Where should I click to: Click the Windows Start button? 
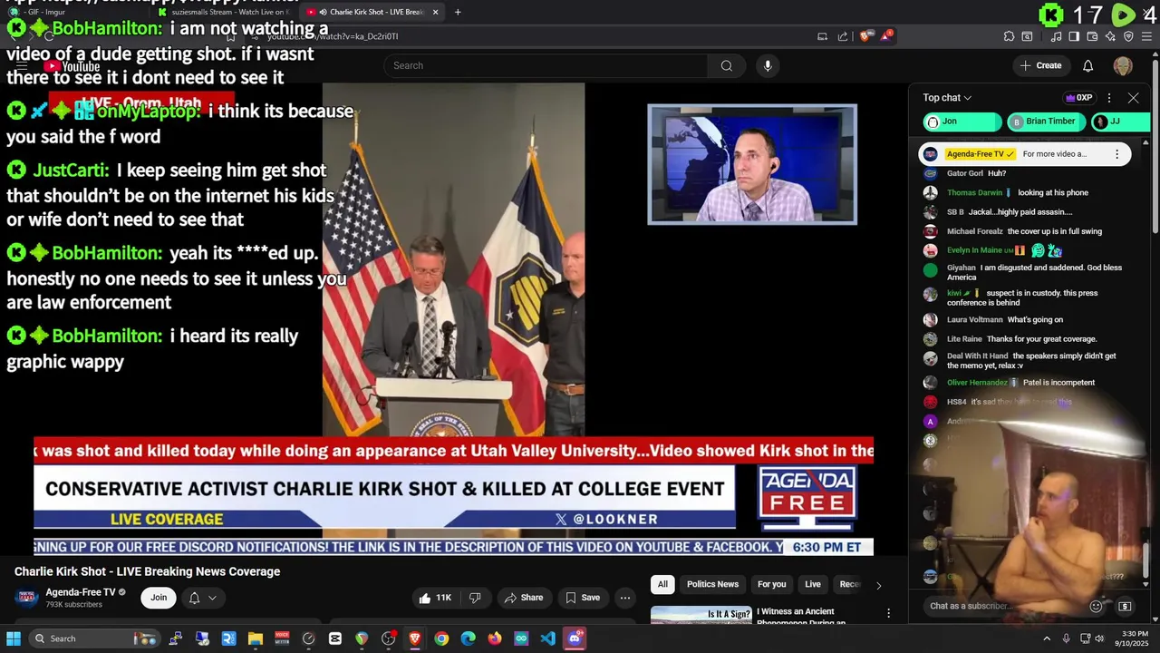point(14,638)
